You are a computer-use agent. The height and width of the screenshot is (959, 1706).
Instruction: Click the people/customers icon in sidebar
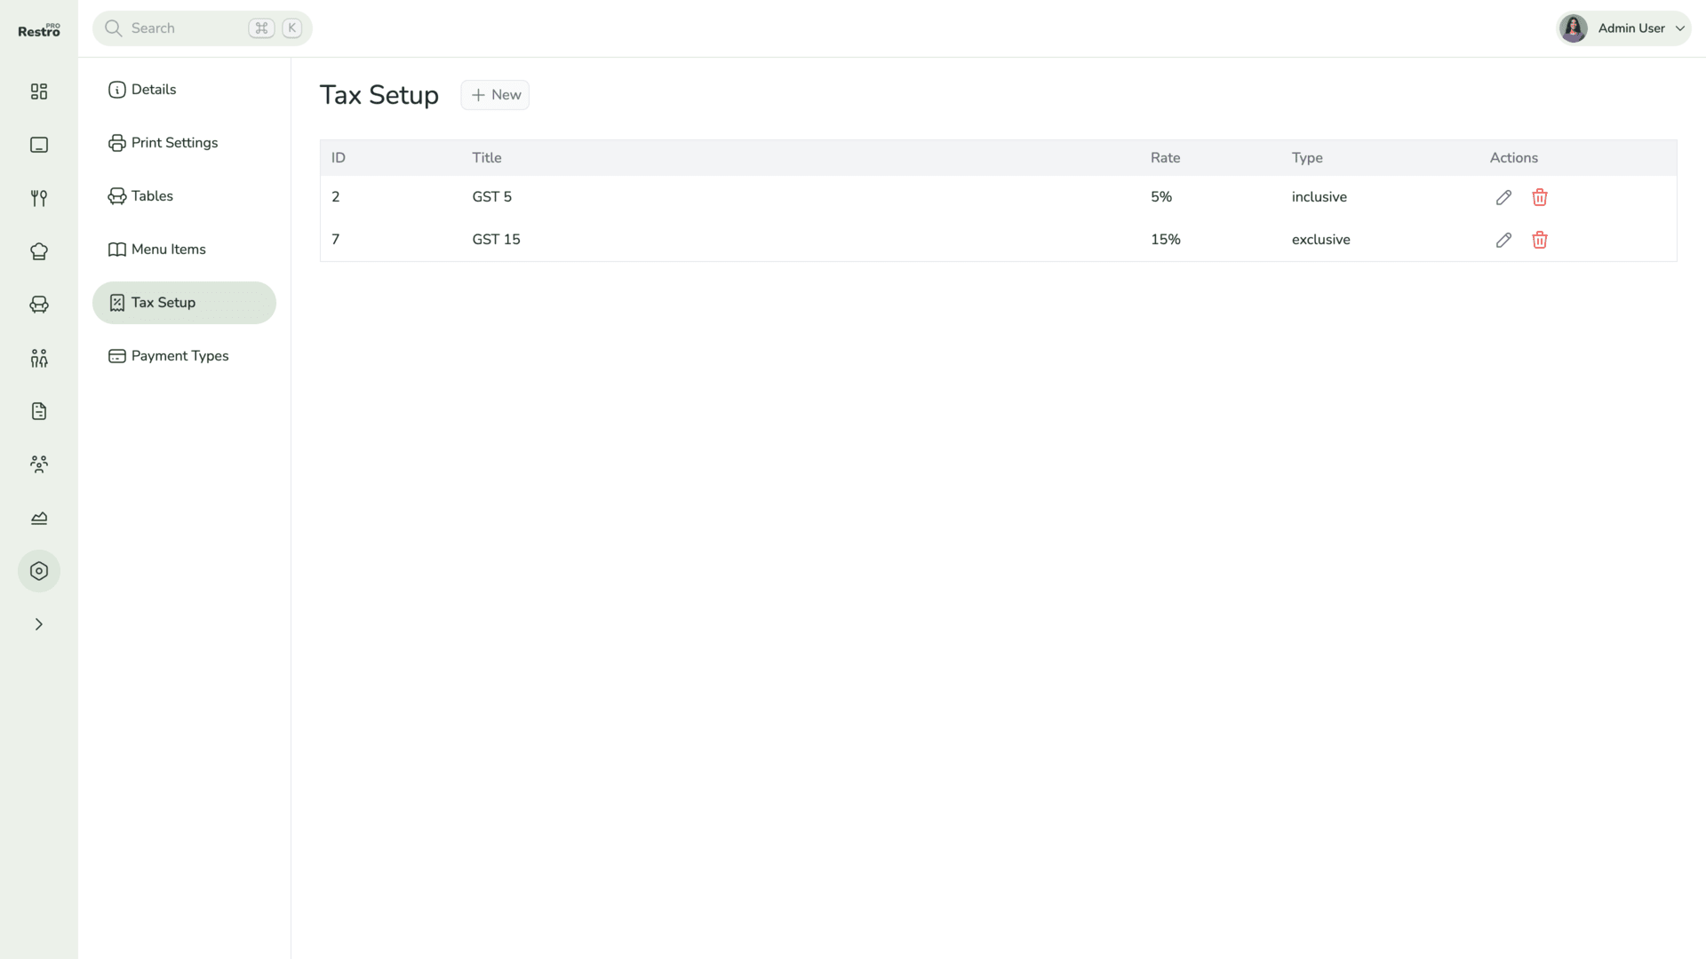tap(39, 358)
